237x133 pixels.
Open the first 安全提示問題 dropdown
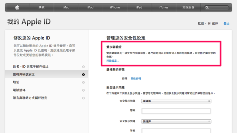click(x=176, y=101)
